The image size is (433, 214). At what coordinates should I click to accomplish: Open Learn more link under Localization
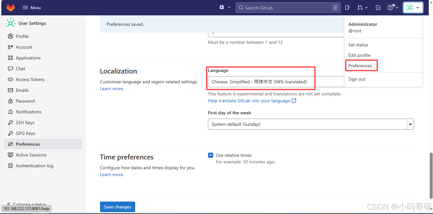pos(112,89)
